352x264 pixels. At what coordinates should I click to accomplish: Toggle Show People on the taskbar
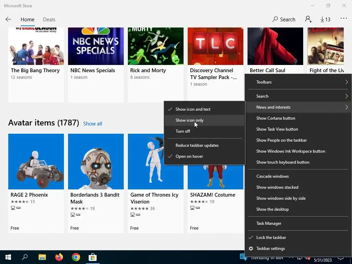tap(299, 140)
